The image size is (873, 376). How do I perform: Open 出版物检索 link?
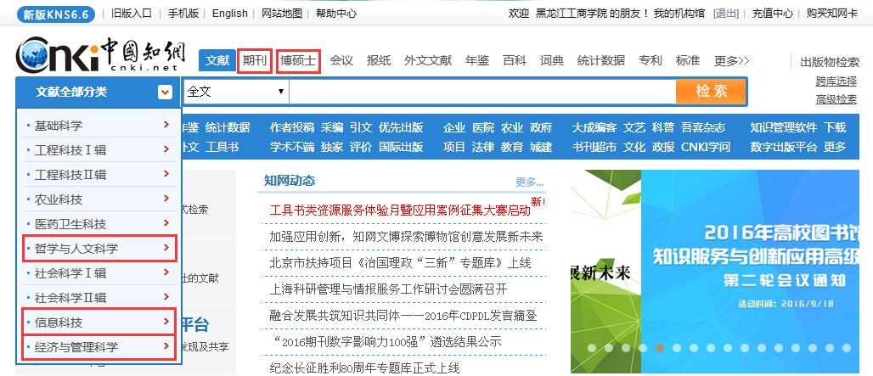pyautogui.click(x=830, y=62)
